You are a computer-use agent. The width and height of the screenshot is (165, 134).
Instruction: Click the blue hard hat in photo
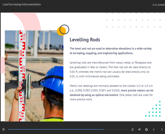click(x=53, y=79)
